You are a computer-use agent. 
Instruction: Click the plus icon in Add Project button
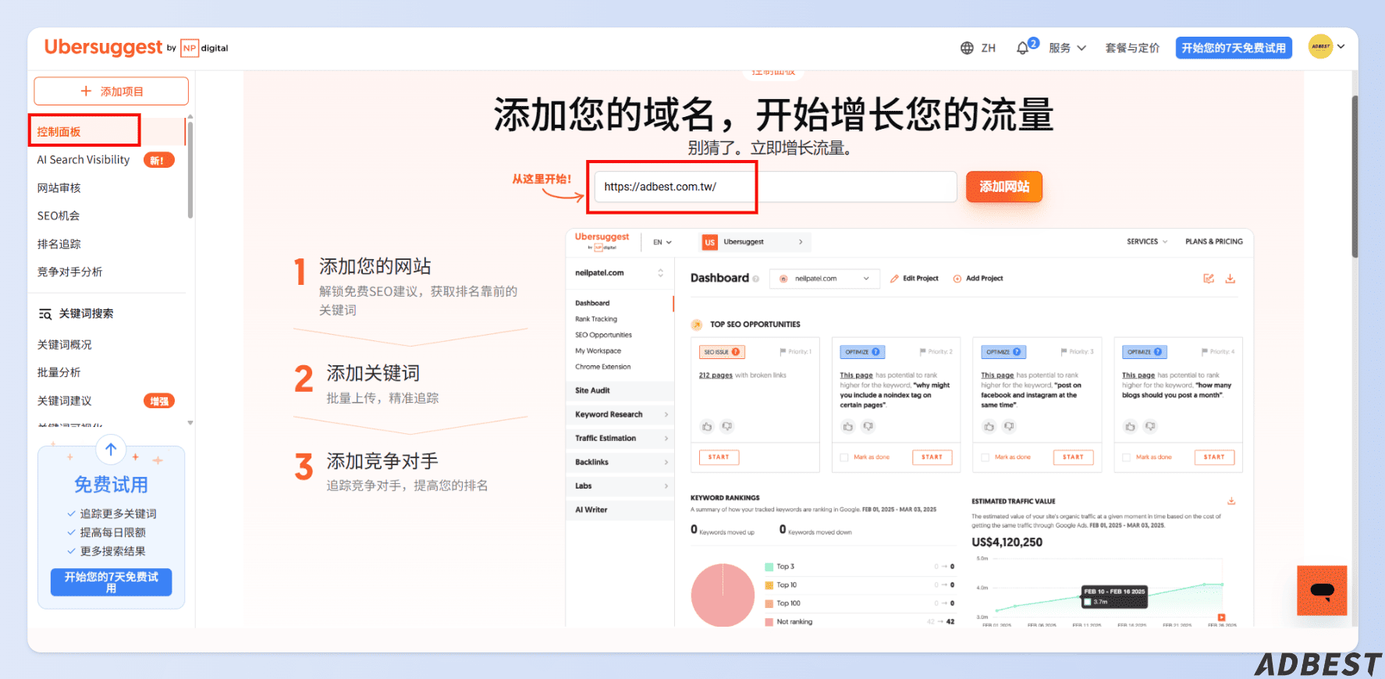click(86, 91)
